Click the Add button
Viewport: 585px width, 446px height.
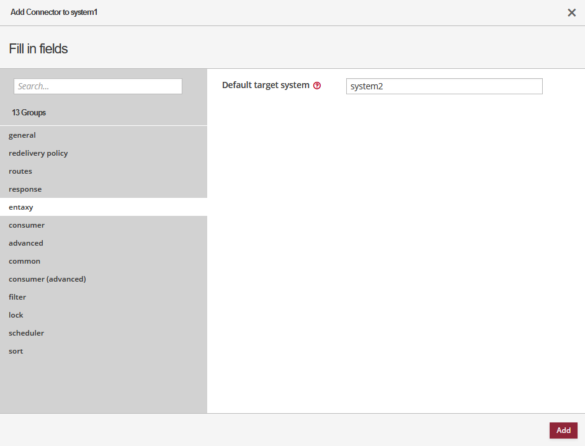point(563,430)
